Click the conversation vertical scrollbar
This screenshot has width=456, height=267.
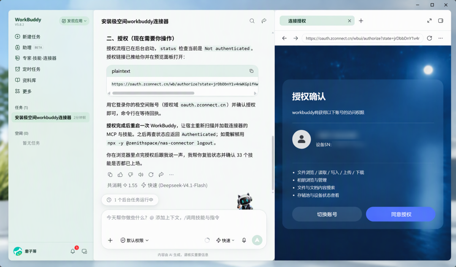pyautogui.click(x=272, y=163)
